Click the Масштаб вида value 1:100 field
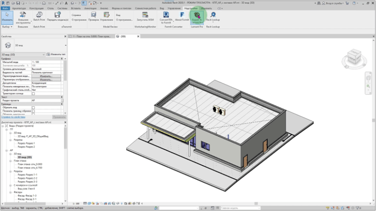 click(x=46, y=62)
